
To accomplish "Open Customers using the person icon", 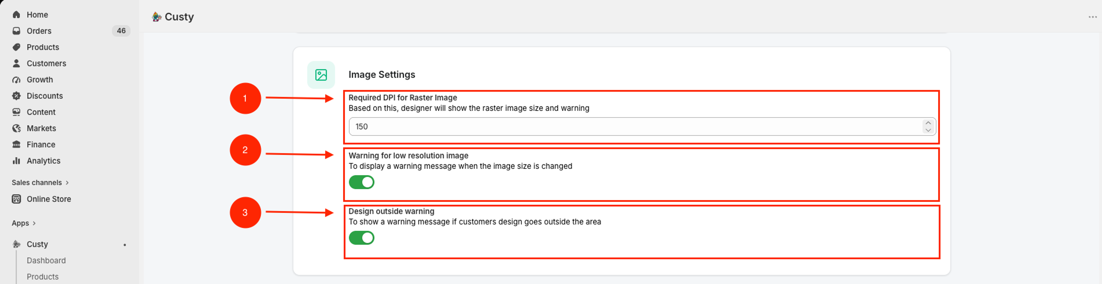I will pyautogui.click(x=16, y=63).
